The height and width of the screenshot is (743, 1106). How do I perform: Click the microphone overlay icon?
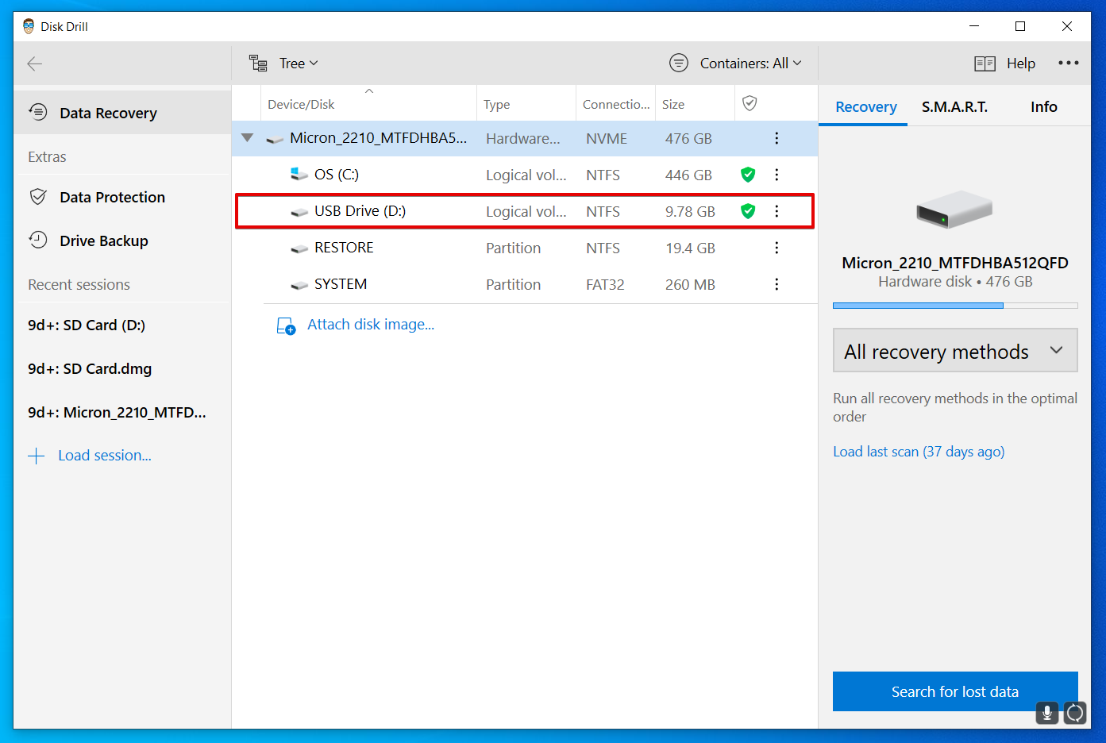pyautogui.click(x=1047, y=713)
